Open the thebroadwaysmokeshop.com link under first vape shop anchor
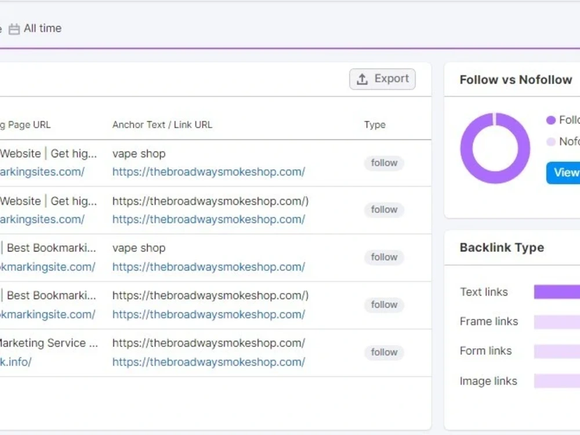This screenshot has width=580, height=435. [209, 172]
